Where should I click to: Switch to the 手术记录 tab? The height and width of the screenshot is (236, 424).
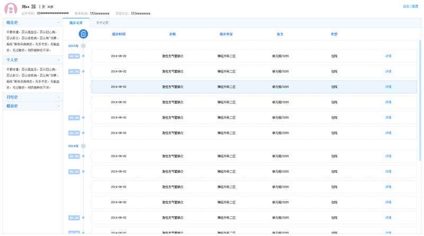[102, 23]
